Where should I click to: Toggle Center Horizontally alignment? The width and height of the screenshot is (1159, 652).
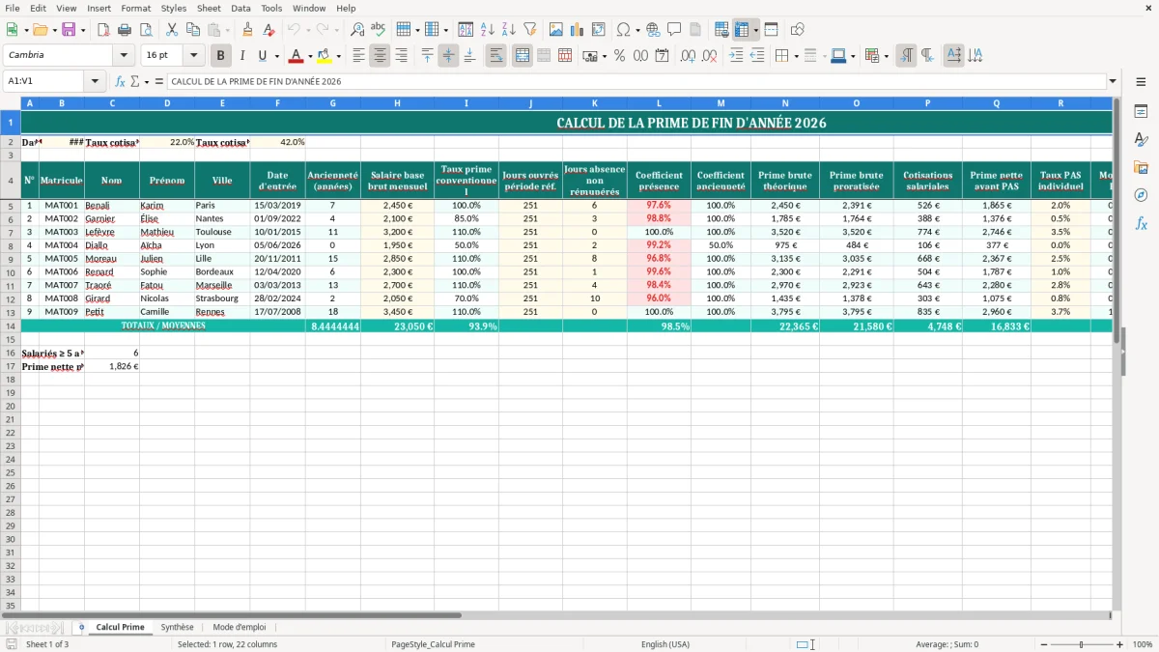pos(380,56)
